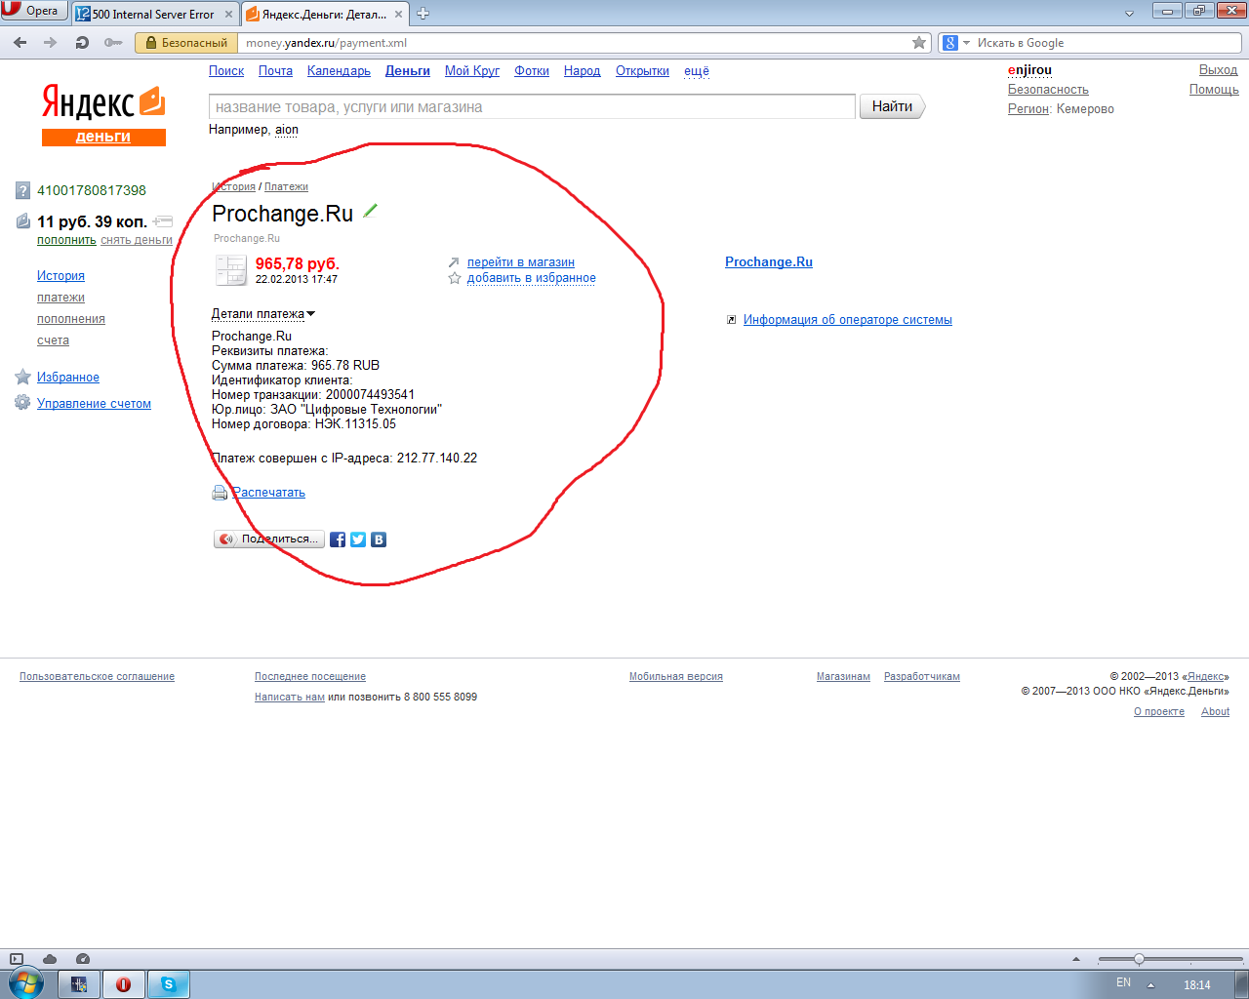Open пополнения in the sidebar

pos(71,319)
